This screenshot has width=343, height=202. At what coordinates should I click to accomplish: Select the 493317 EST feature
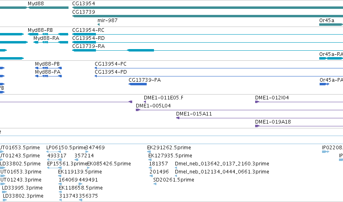[54, 160]
